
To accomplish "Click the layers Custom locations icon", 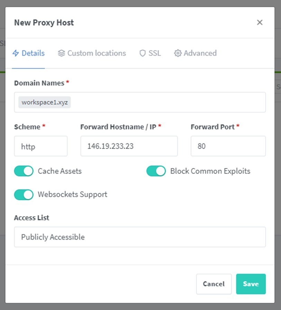I will pos(62,53).
